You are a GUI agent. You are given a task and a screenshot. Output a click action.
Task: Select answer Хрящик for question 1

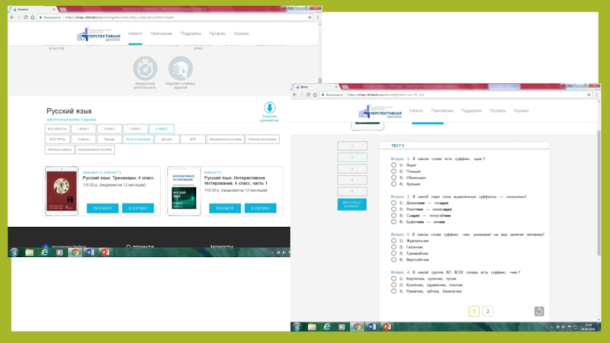[393, 184]
